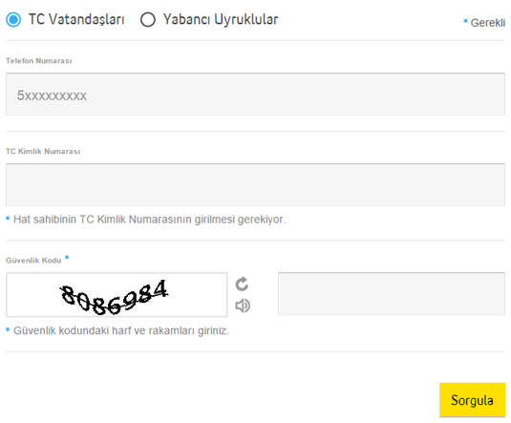Play the audio version of the captcha
Image resolution: width=511 pixels, height=423 pixels.
point(243,306)
